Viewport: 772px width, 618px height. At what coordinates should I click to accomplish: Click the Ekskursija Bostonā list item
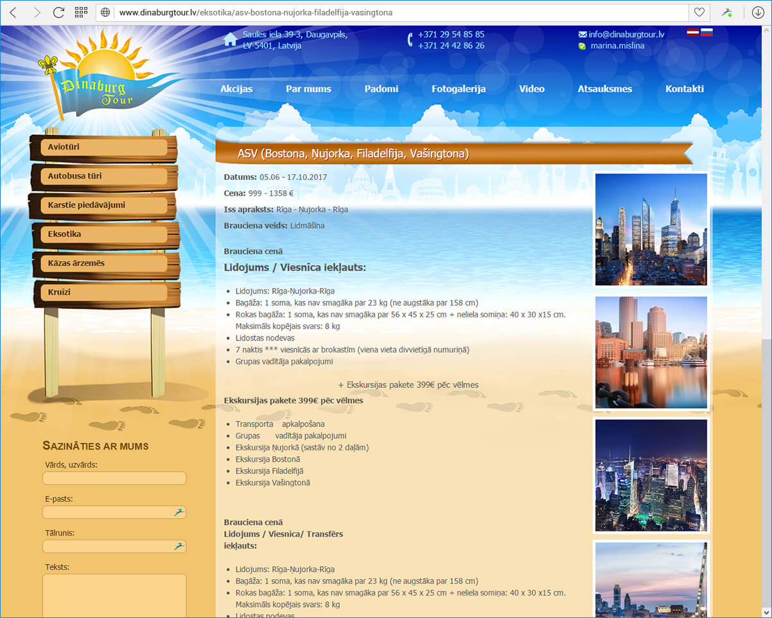click(268, 459)
